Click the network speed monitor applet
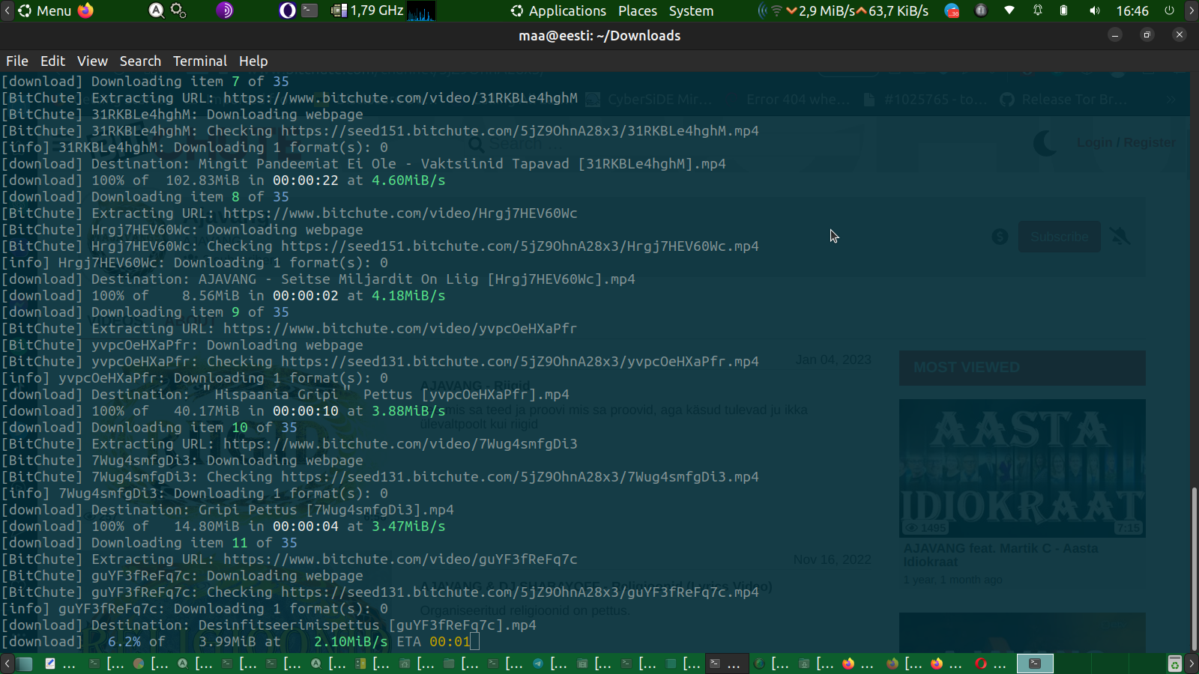 pyautogui.click(x=844, y=10)
